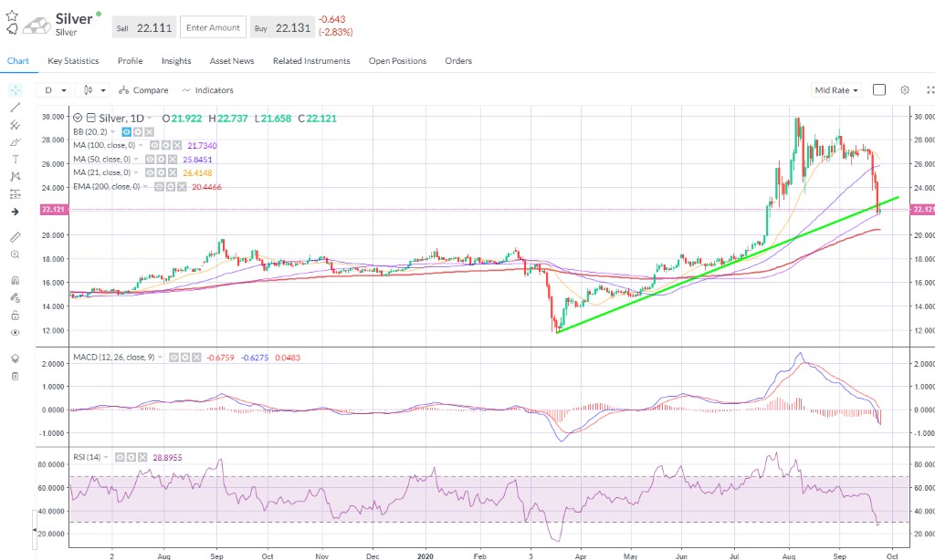Click the Sell 22.111 button
The image size is (935, 560).
click(x=144, y=27)
